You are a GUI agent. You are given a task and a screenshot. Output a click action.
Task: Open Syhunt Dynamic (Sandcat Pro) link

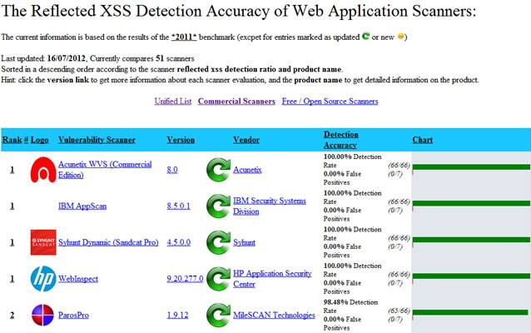pos(108,242)
